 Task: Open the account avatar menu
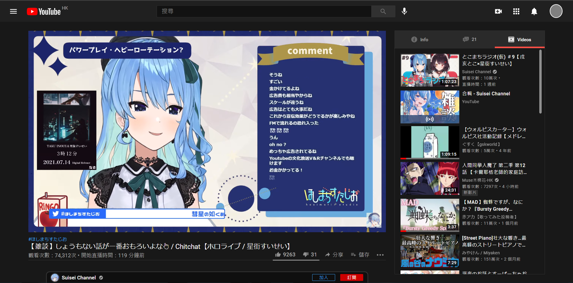point(556,11)
